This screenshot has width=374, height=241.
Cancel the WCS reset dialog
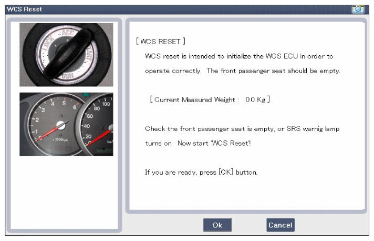[280, 225]
